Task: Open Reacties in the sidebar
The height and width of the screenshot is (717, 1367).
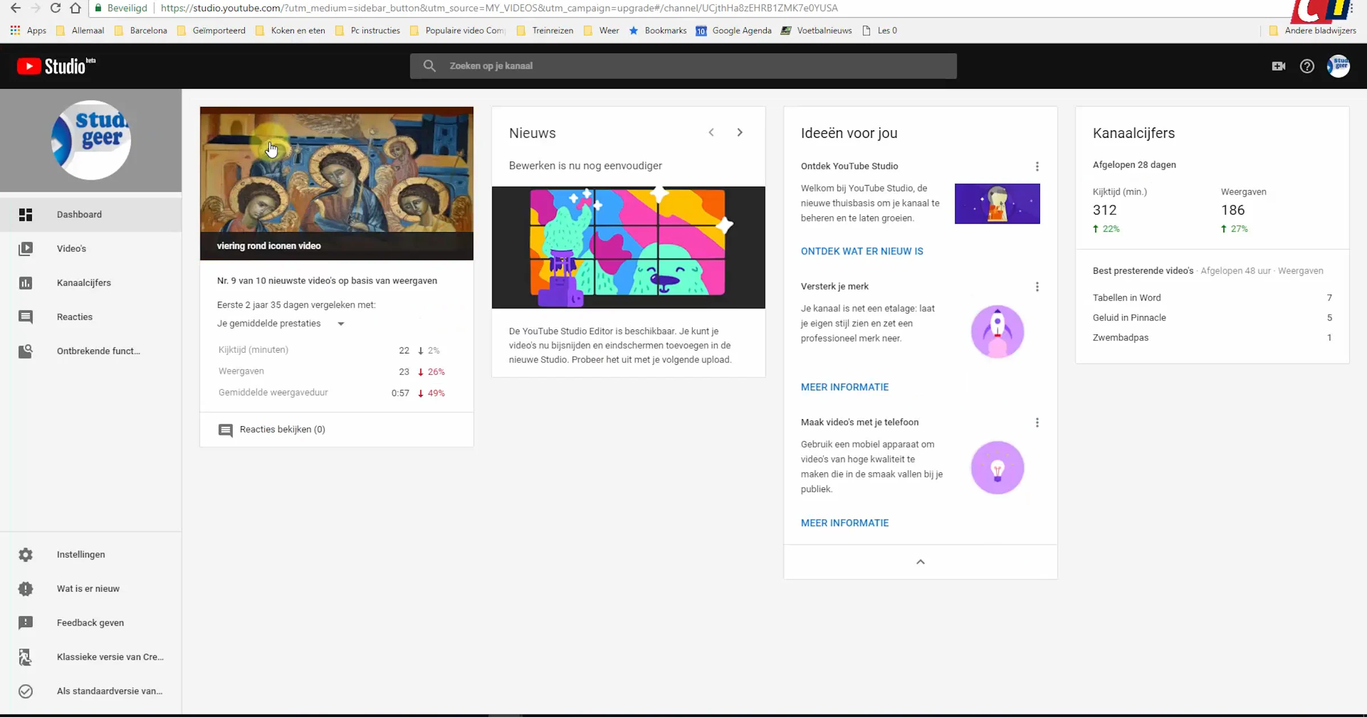Action: pos(91,317)
